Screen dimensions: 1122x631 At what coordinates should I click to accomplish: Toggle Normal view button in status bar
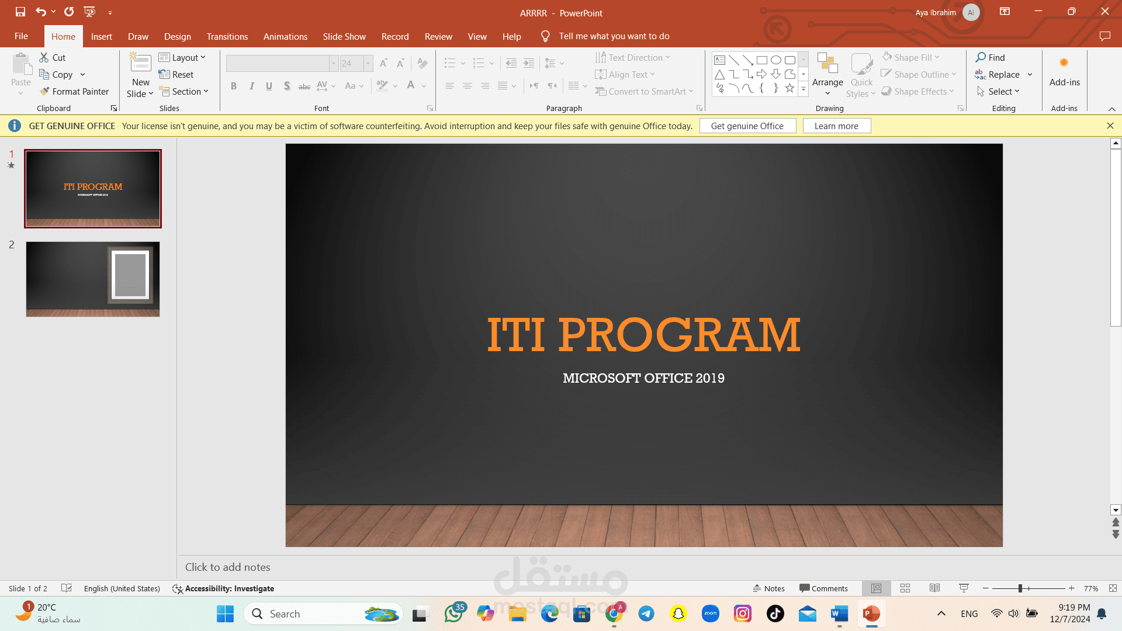876,588
